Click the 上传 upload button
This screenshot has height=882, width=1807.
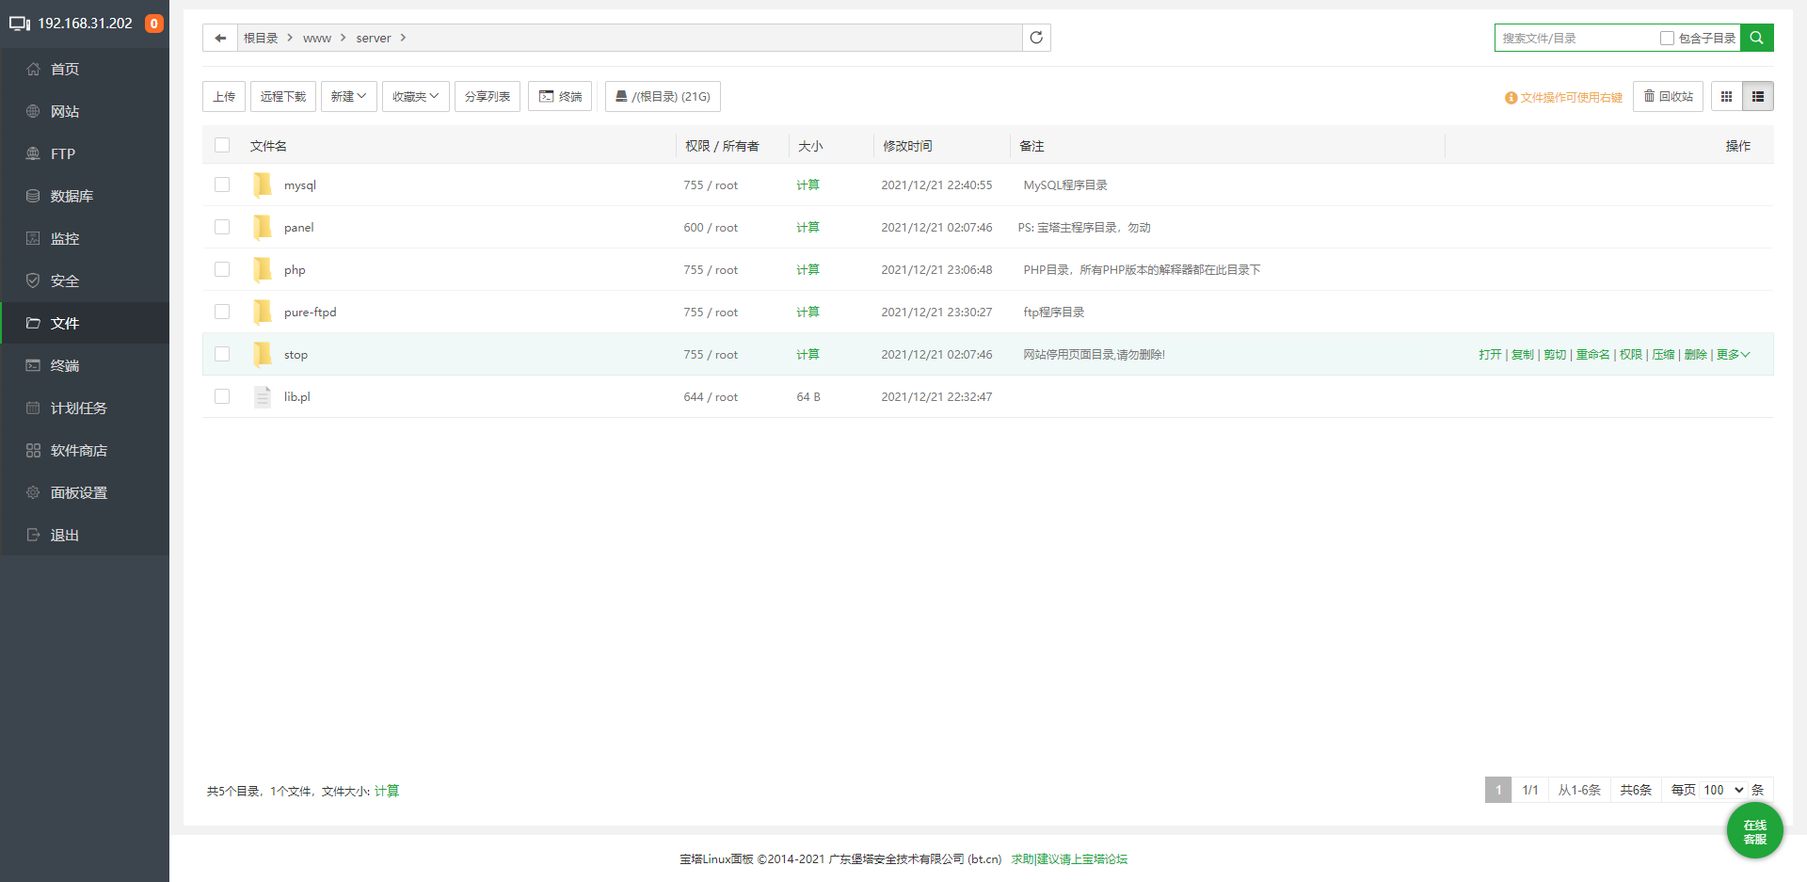pyautogui.click(x=224, y=96)
